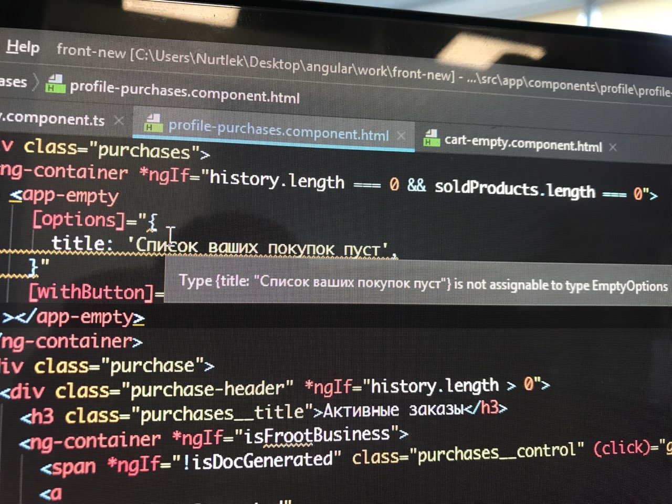Click the closing ng-container tag
Viewport: 672px width, 504px height.
tap(71, 341)
